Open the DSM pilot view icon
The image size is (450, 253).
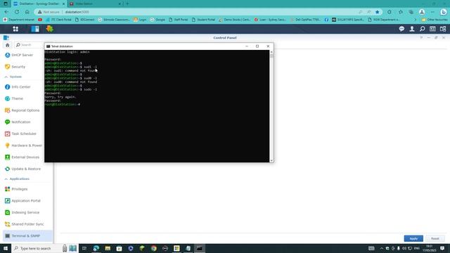443,29
